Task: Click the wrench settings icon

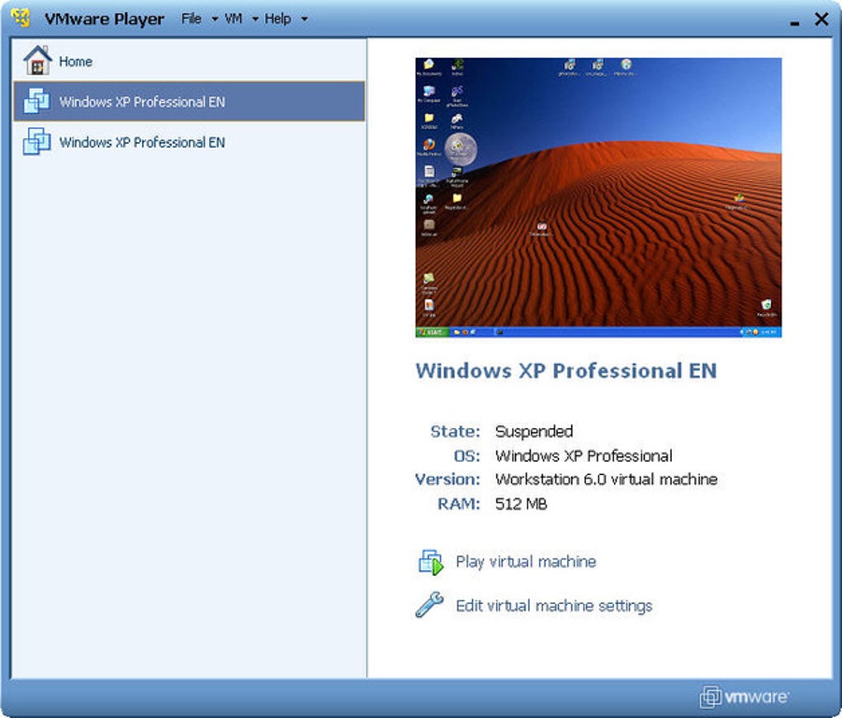Action: tap(430, 605)
